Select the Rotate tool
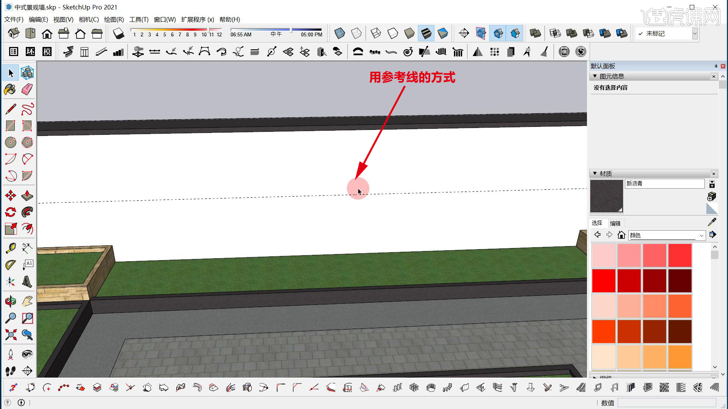The image size is (728, 409). coord(11,212)
